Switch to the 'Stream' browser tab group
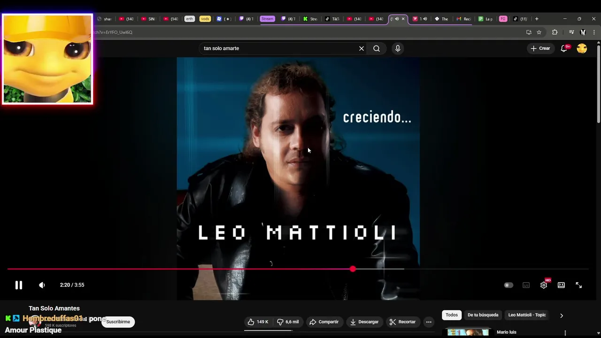This screenshot has width=601, height=338. coord(267,19)
